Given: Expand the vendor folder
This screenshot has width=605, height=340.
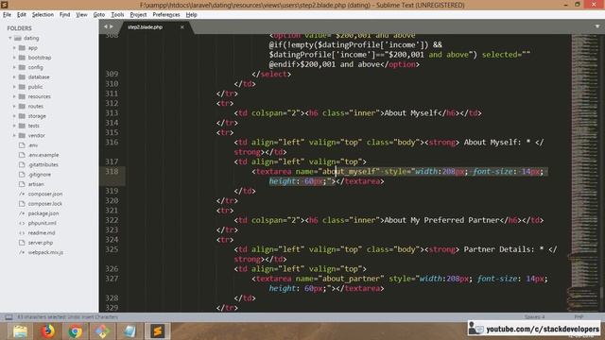Looking at the screenshot, I should 14,135.
